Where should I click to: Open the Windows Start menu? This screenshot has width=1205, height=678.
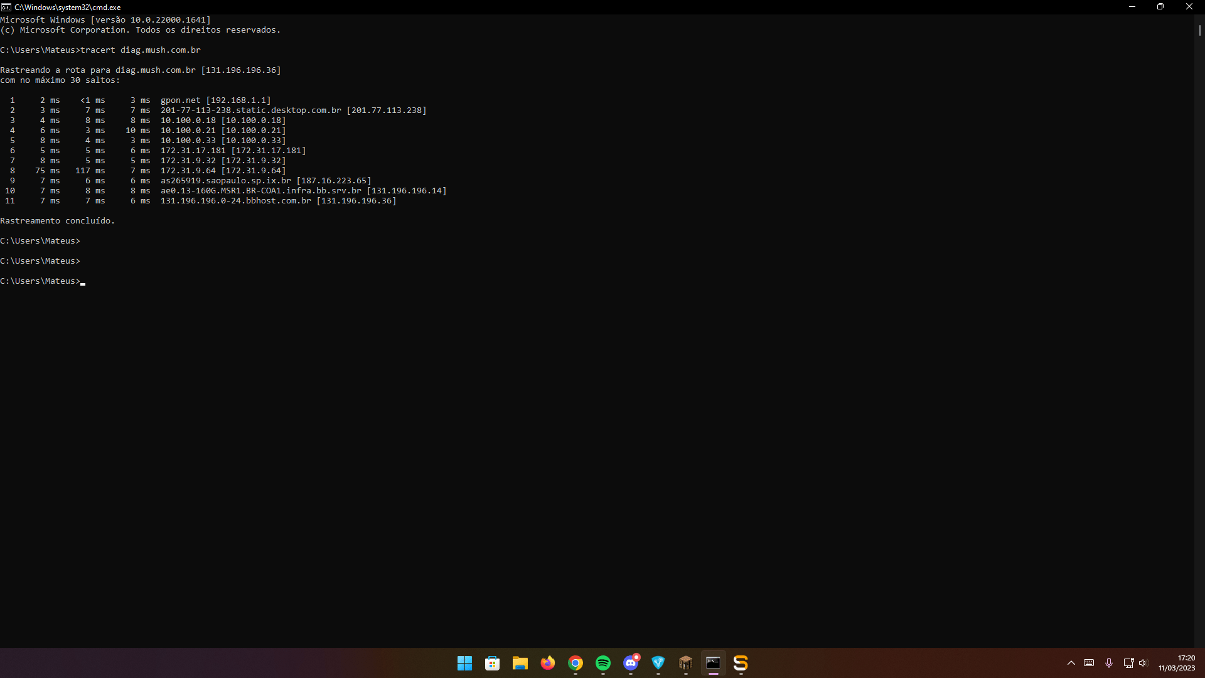coord(464,663)
